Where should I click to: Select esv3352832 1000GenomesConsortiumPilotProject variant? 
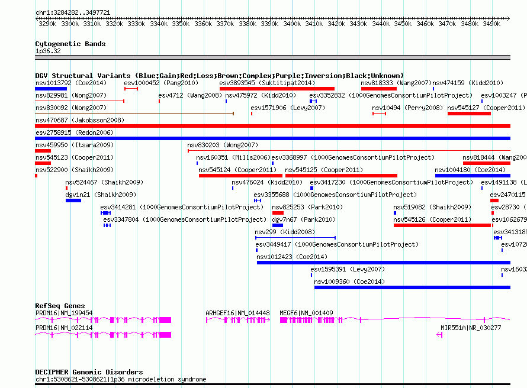tap(313, 101)
